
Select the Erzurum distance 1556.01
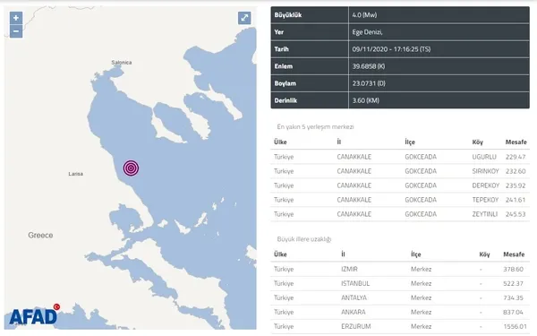tap(515, 327)
